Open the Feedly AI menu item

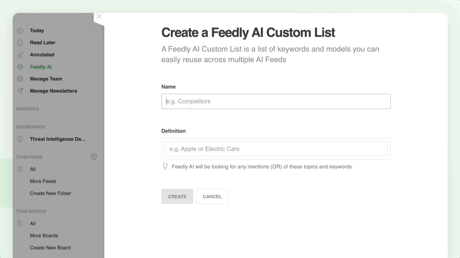pyautogui.click(x=41, y=67)
